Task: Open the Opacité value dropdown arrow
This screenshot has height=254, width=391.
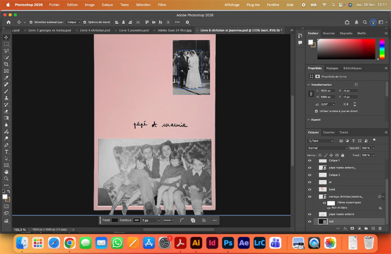Action: tap(373, 148)
